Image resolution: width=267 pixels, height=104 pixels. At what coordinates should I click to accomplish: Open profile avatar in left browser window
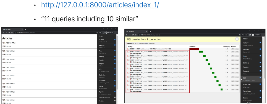pyautogui.click(x=107, y=33)
